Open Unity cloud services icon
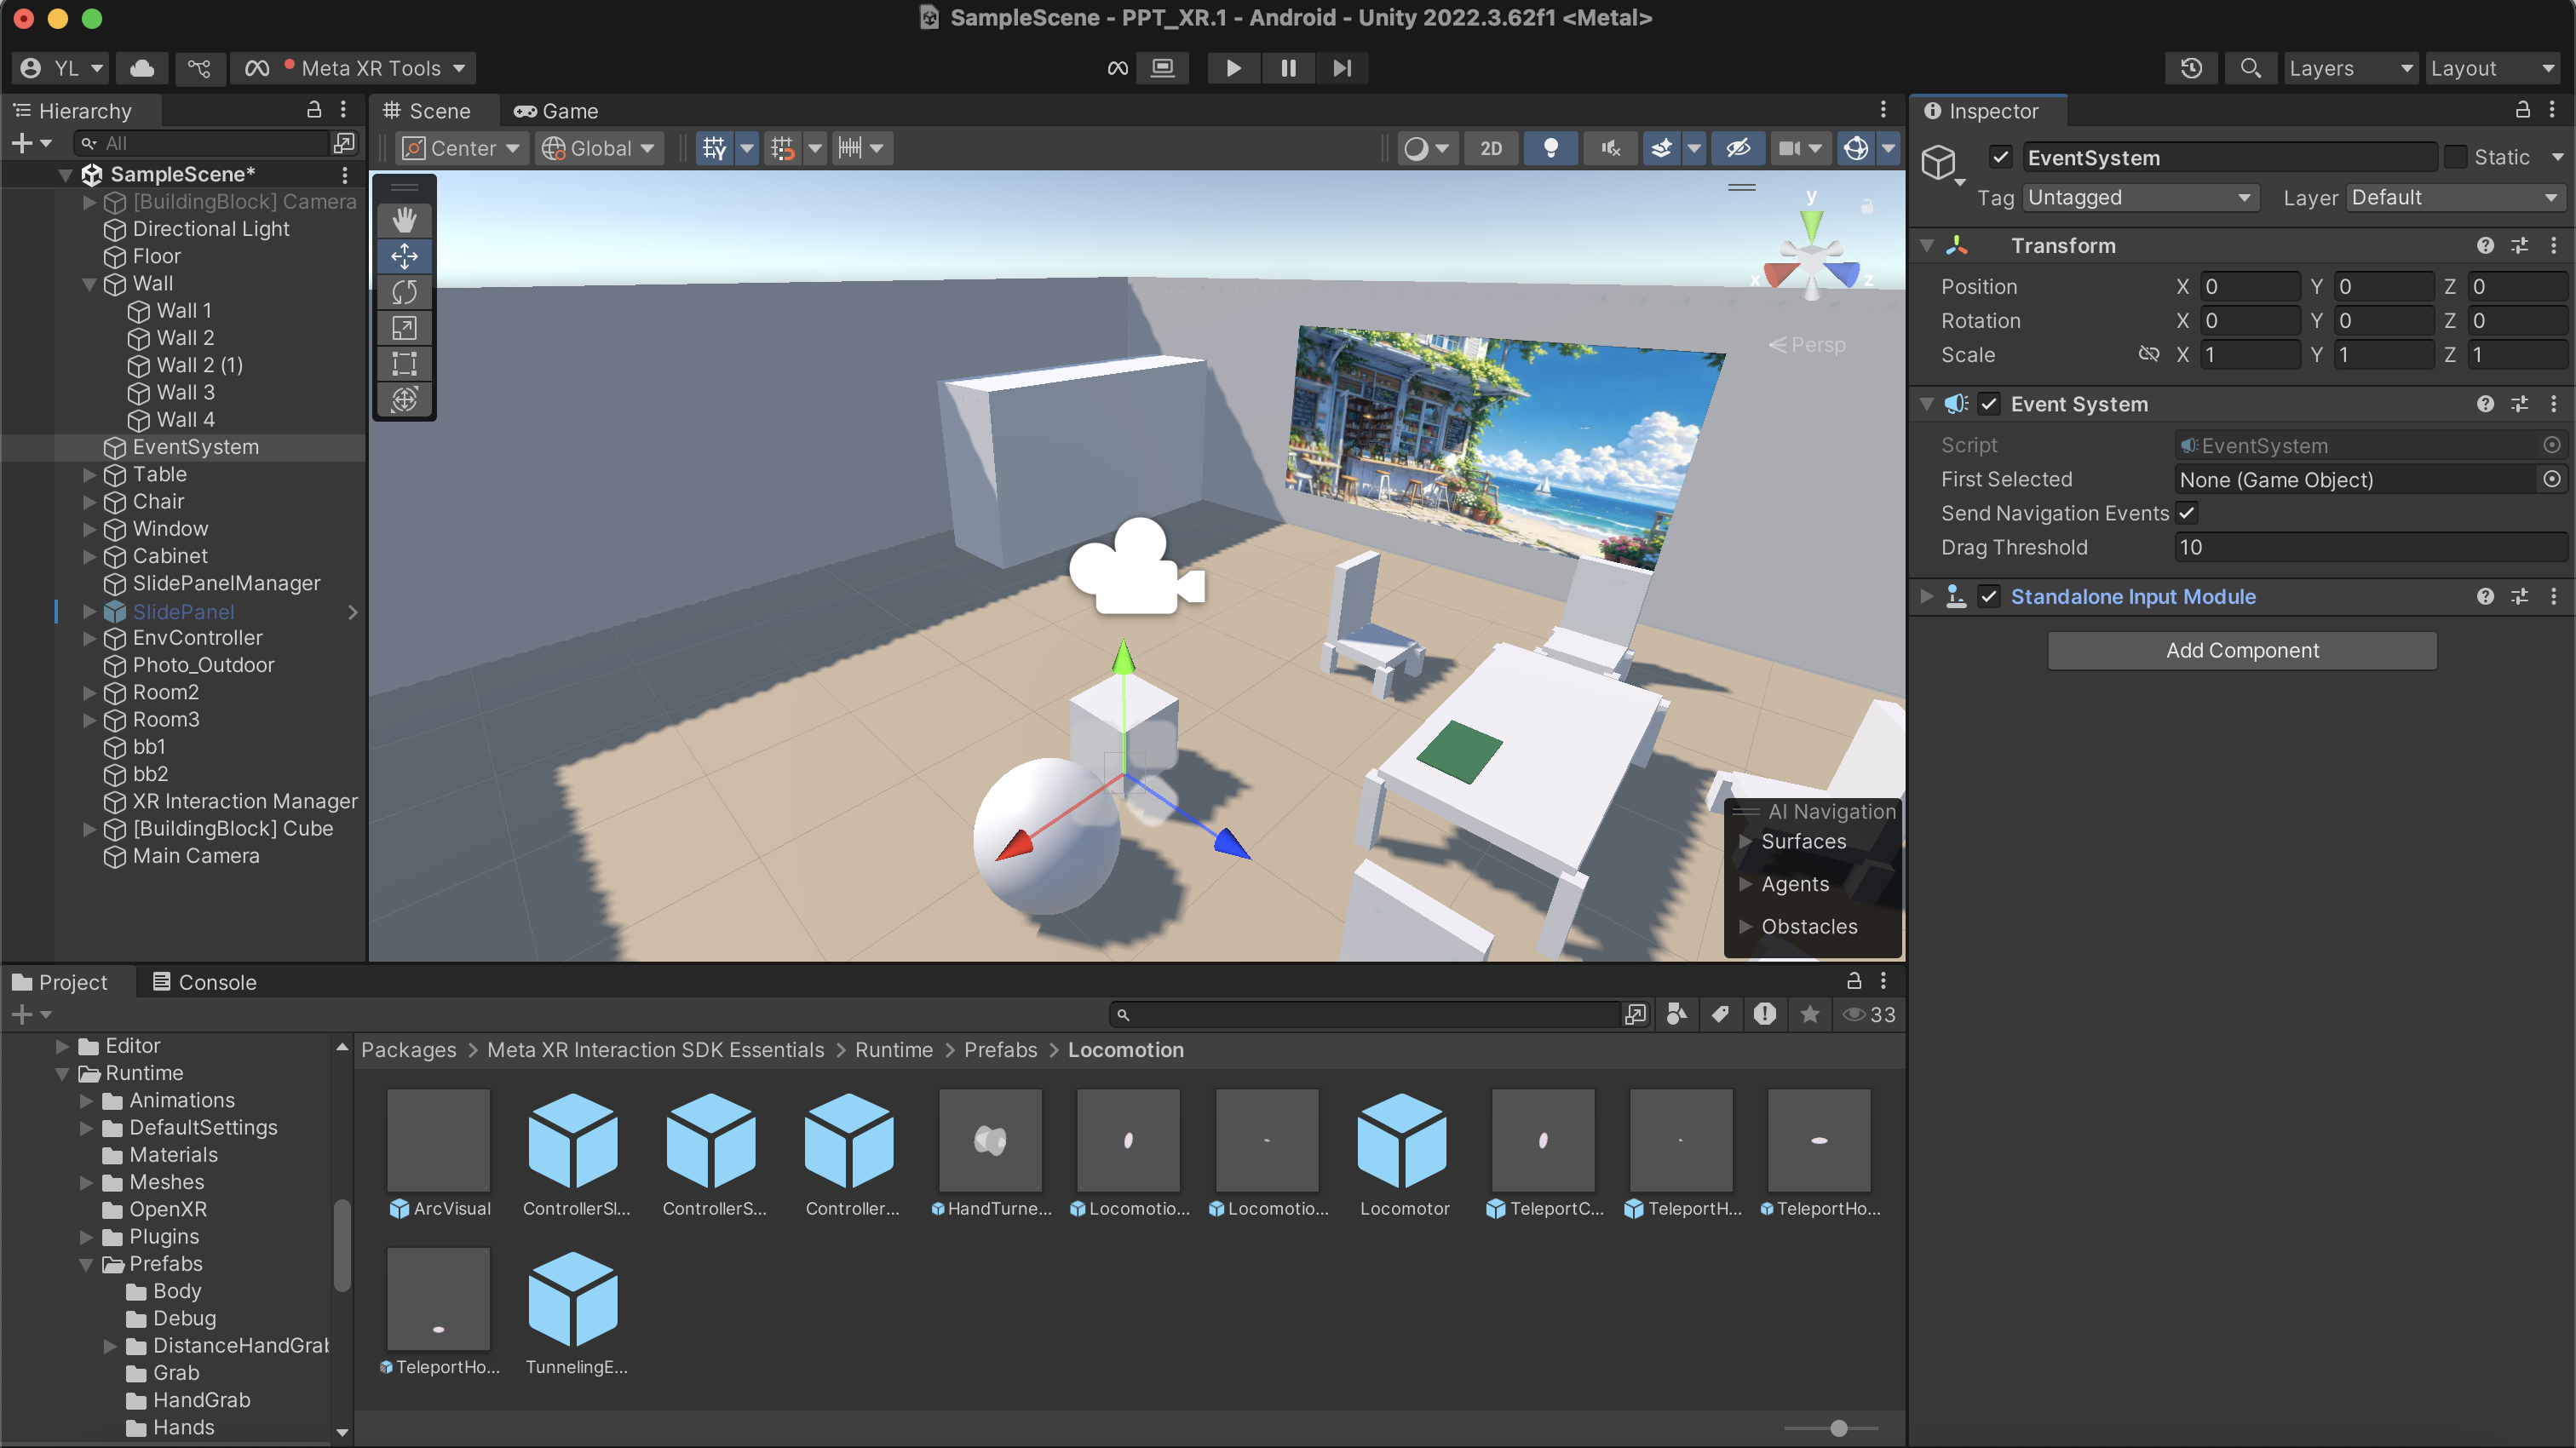 pos(142,68)
